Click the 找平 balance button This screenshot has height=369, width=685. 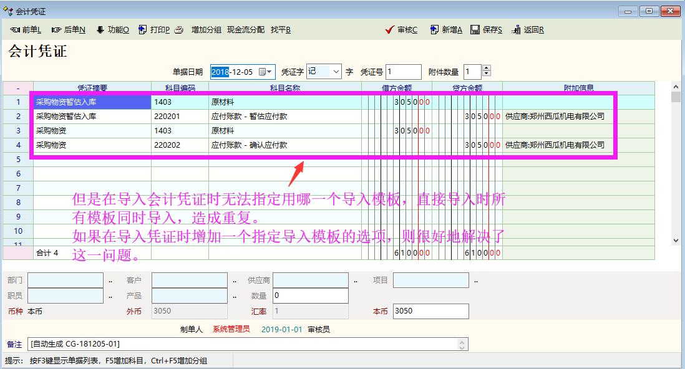[280, 30]
